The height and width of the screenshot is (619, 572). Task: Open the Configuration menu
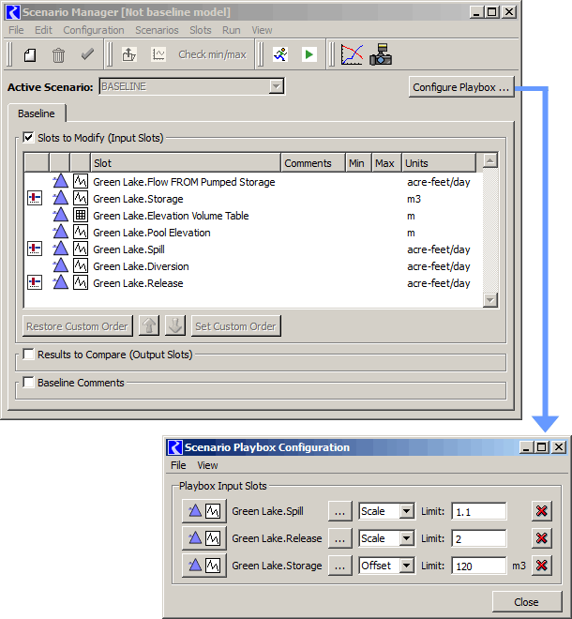click(x=94, y=30)
